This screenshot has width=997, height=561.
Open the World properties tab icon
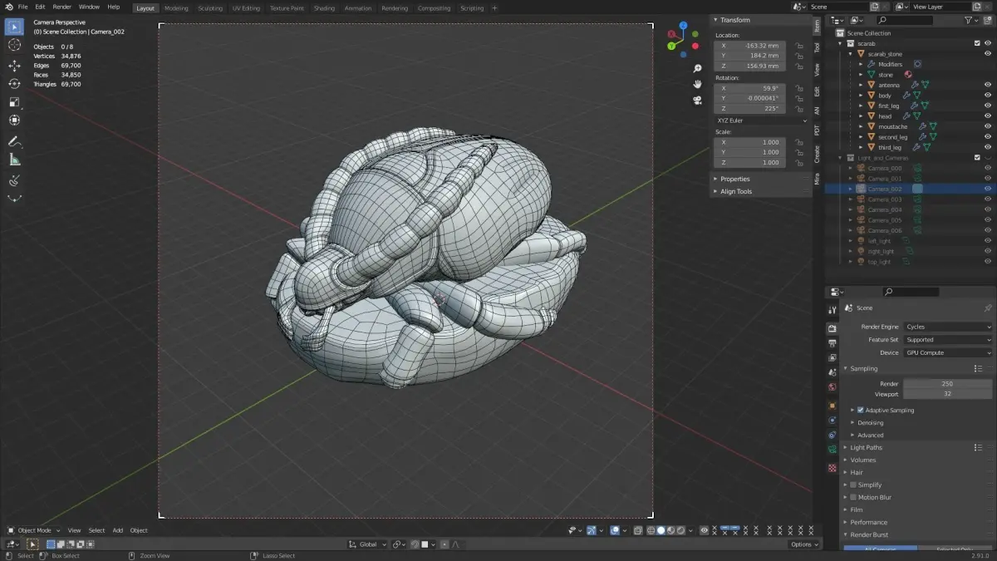[832, 386]
